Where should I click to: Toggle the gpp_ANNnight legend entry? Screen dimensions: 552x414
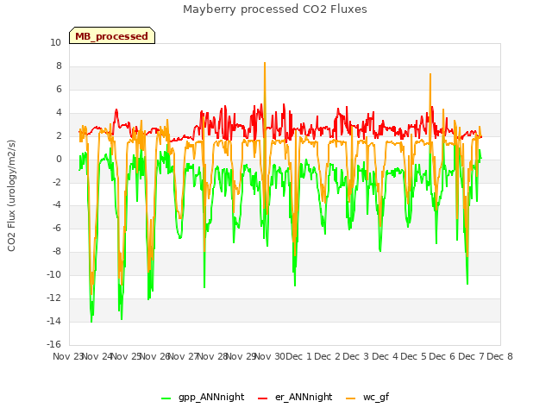click(203, 397)
